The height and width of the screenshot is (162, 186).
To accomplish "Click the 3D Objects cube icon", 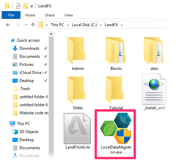I will [x=15, y=132].
